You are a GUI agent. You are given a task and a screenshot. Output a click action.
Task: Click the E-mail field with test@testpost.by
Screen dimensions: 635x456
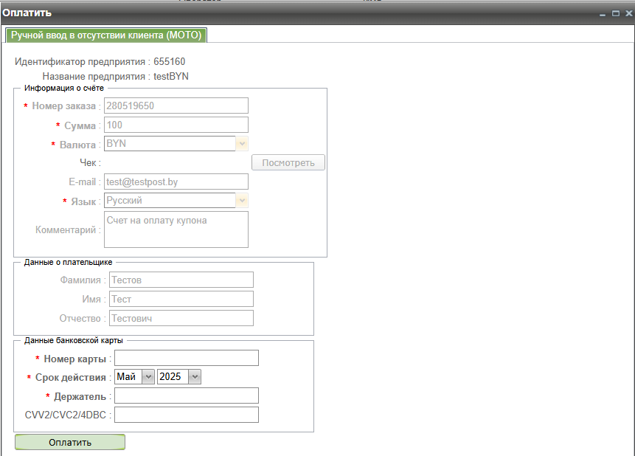(x=176, y=182)
